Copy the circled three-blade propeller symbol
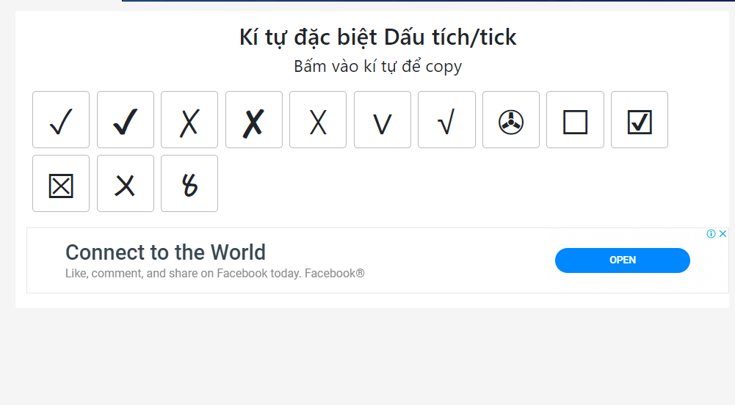This screenshot has height=405, width=735. pyautogui.click(x=511, y=120)
